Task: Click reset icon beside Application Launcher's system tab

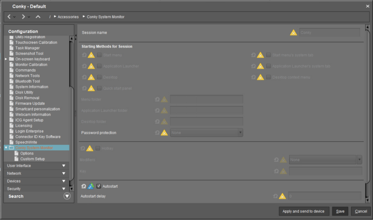Action: [x=254, y=66]
